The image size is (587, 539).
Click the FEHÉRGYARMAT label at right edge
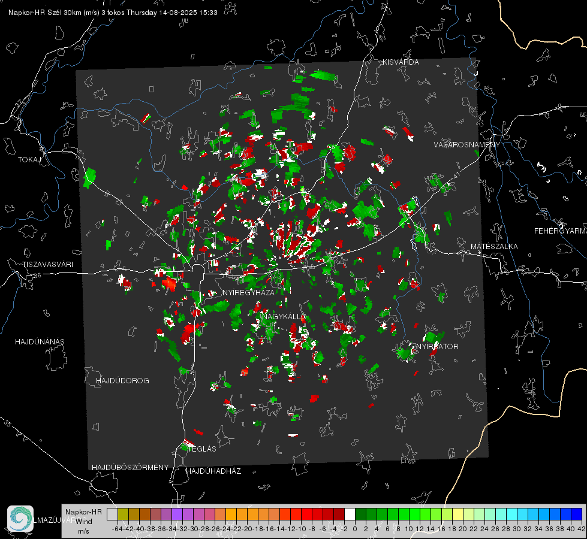tap(560, 231)
